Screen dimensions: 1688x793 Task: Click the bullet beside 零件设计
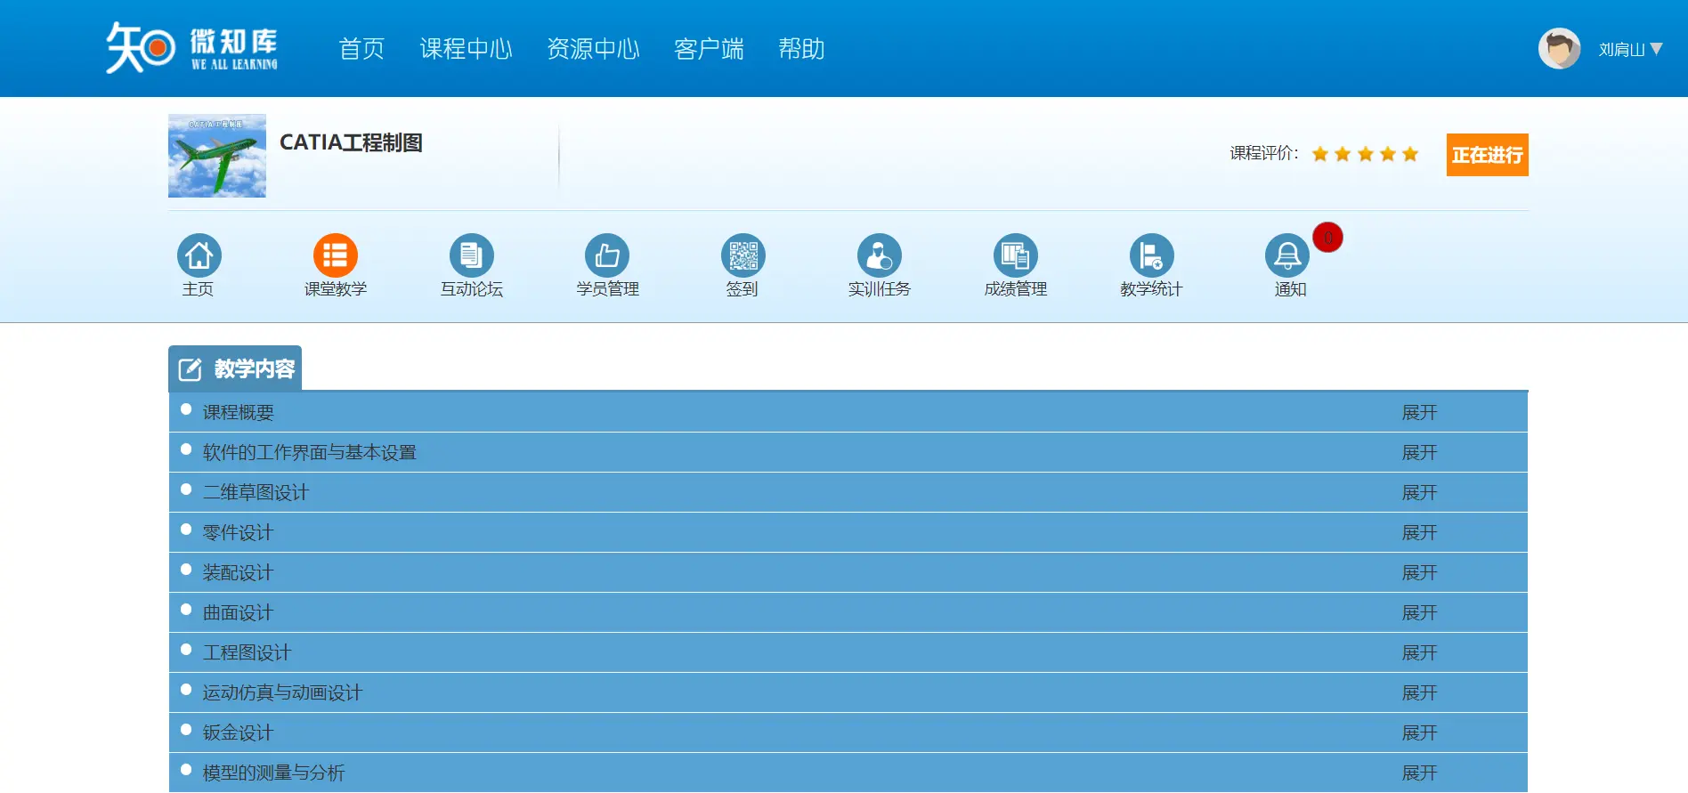[x=186, y=530]
